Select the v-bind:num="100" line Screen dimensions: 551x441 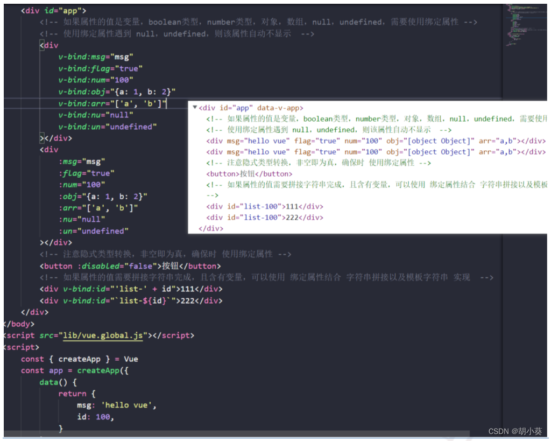point(96,80)
